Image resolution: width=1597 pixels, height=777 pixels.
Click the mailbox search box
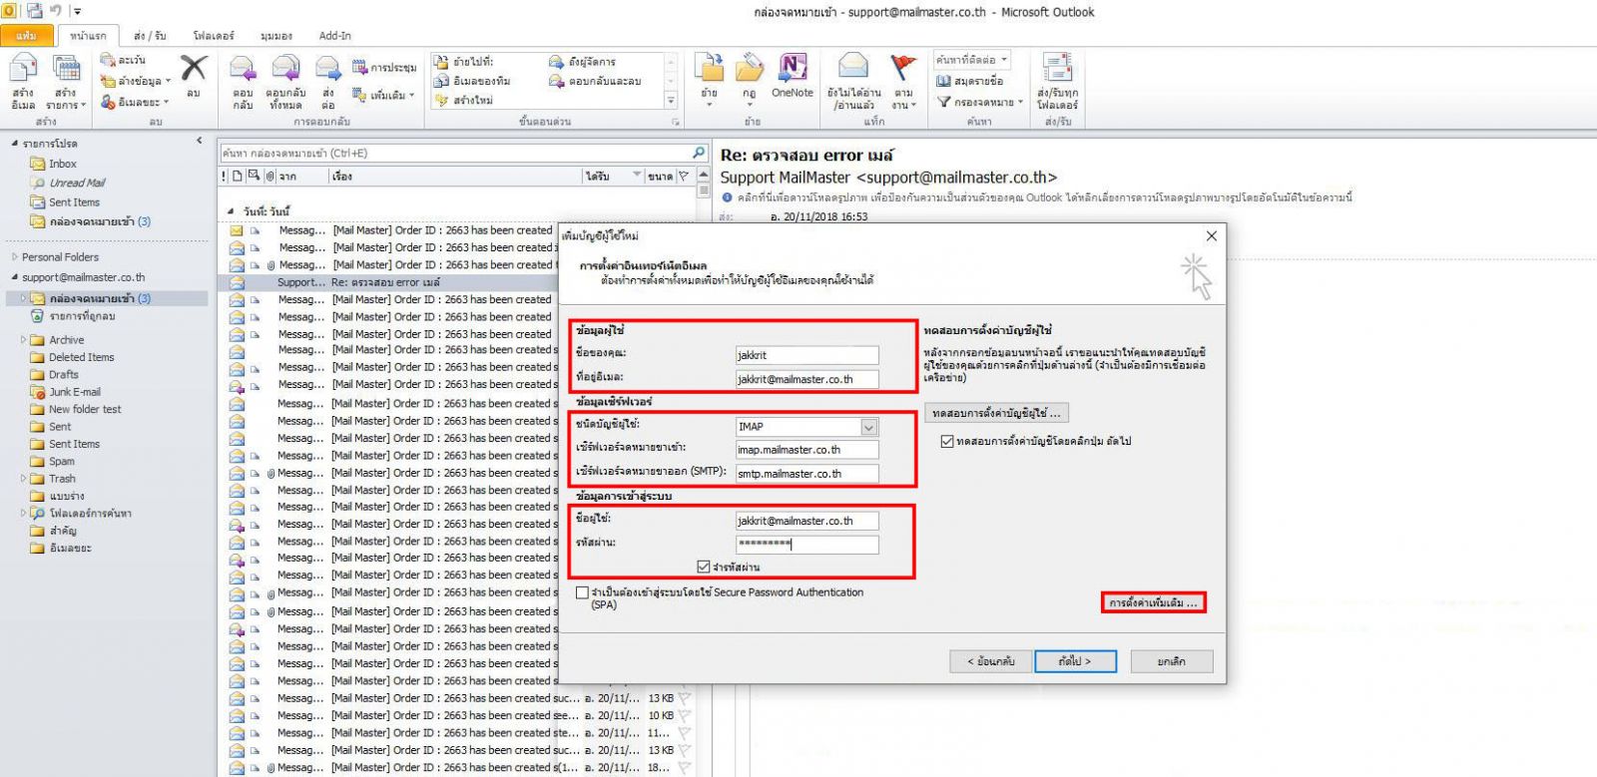[455, 153]
